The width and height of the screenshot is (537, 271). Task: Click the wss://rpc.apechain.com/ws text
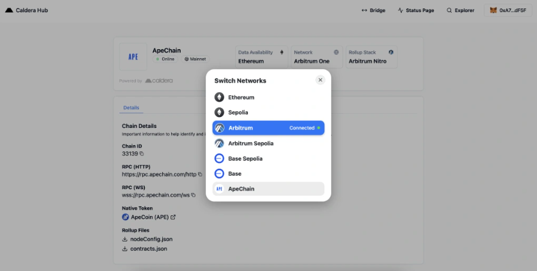[156, 195]
